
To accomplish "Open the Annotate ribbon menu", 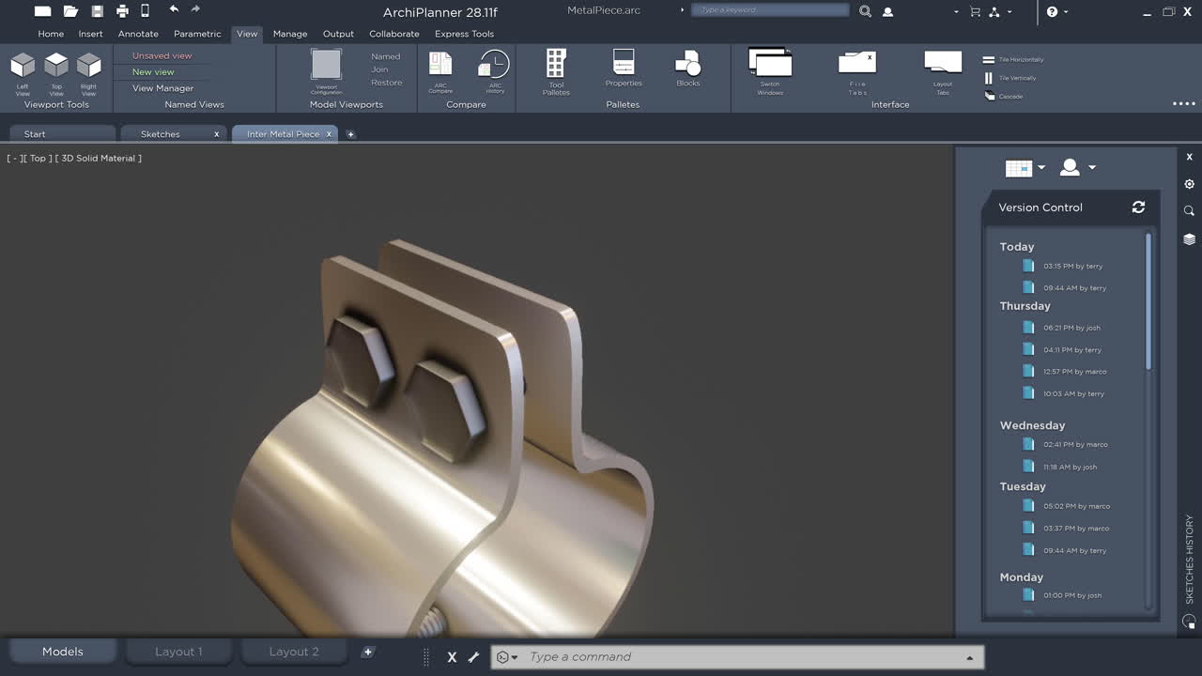I will click(137, 33).
